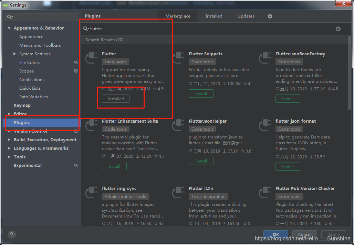Open File Colors settings
Image resolution: width=354 pixels, height=245 pixels.
[30, 63]
